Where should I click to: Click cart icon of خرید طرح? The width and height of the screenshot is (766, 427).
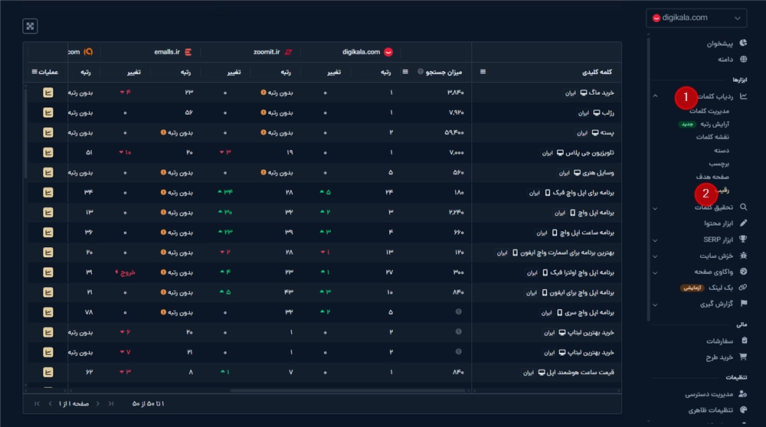[744, 357]
